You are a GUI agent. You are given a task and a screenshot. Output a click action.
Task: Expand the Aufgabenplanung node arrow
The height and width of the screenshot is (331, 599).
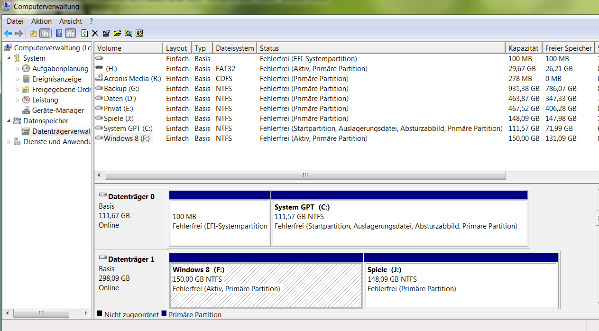coord(18,69)
